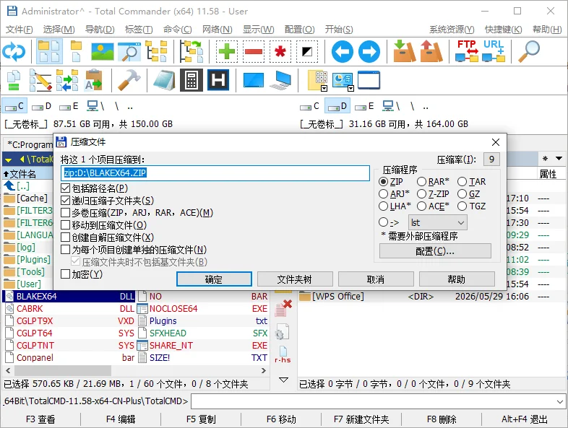Open the grid folder icon dropdown
This screenshot has width=568, height=428.
click(324, 88)
